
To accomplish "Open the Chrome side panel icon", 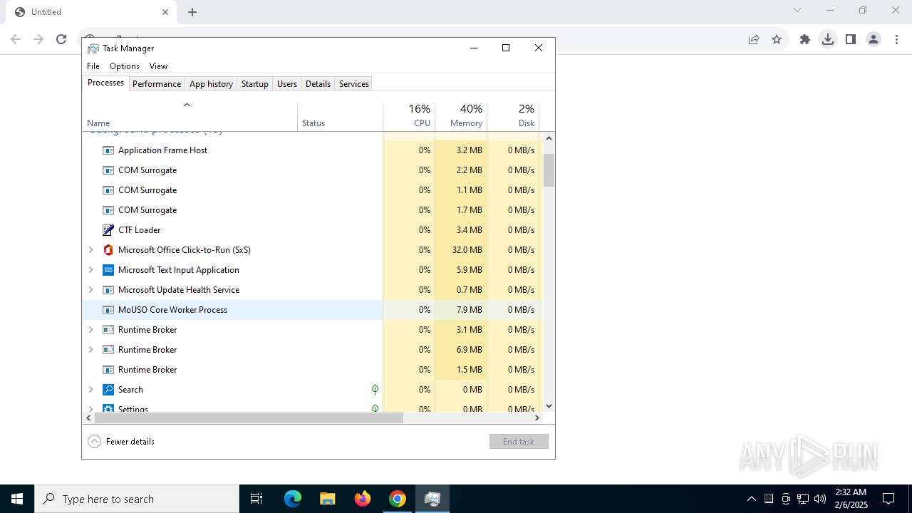I will (x=851, y=39).
